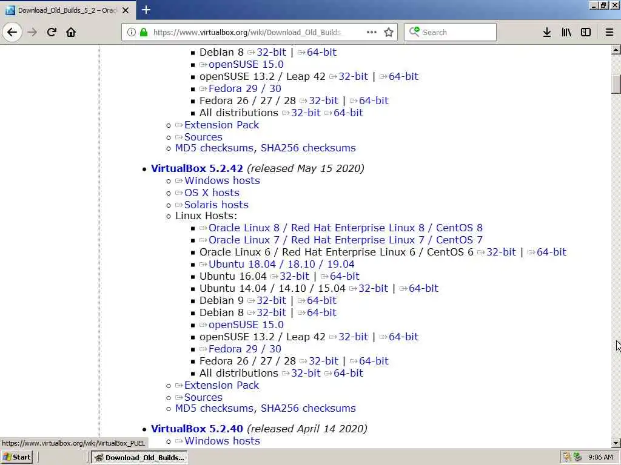Show site information icon in address bar
This screenshot has width=621, height=465.
[132, 32]
